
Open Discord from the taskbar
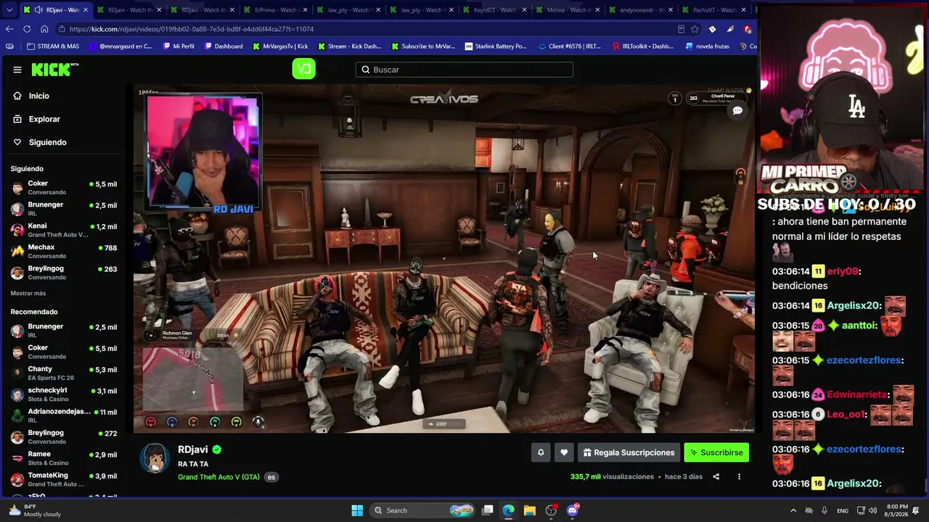point(573,510)
